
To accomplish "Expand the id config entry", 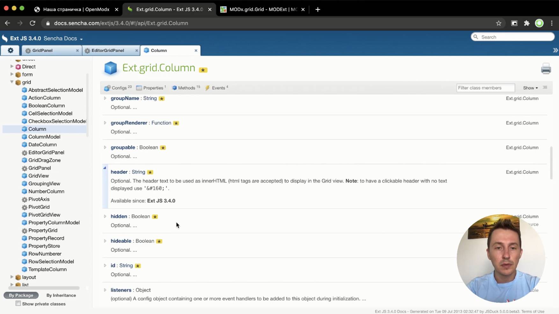I will [x=105, y=265].
